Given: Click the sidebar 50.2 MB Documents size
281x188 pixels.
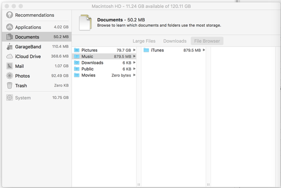Looking at the screenshot, I should [x=61, y=37].
